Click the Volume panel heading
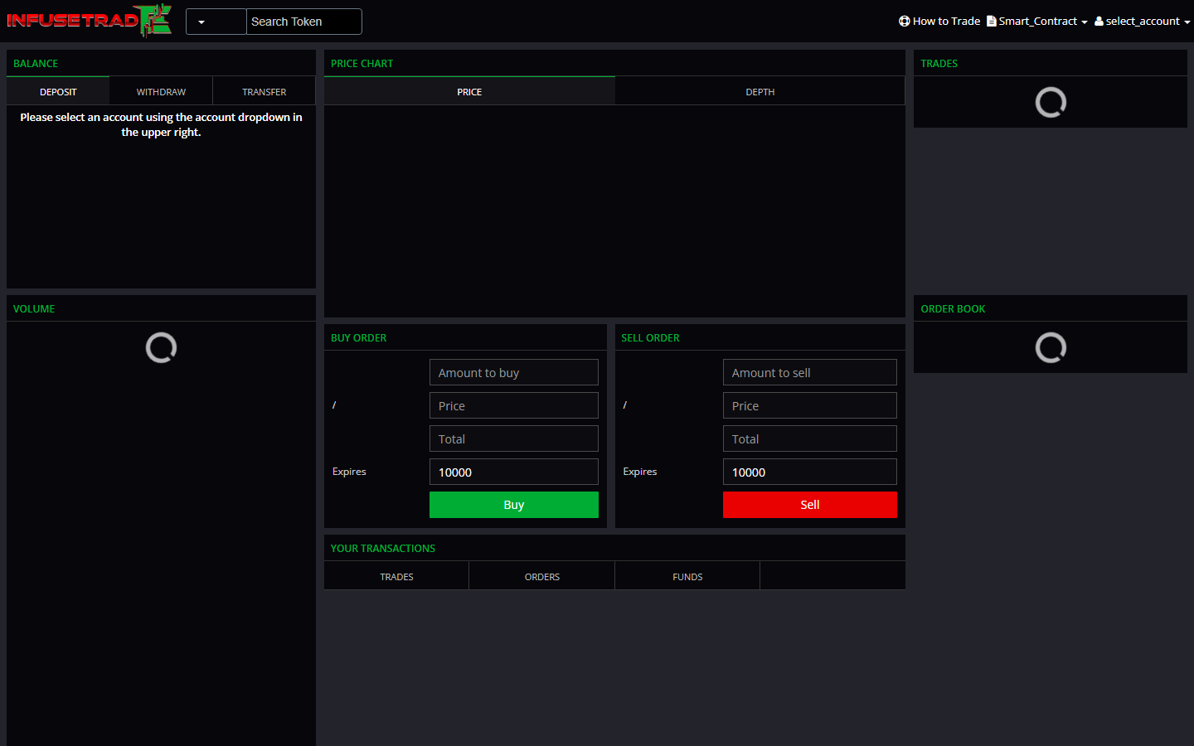This screenshot has height=746, width=1194. point(34,308)
